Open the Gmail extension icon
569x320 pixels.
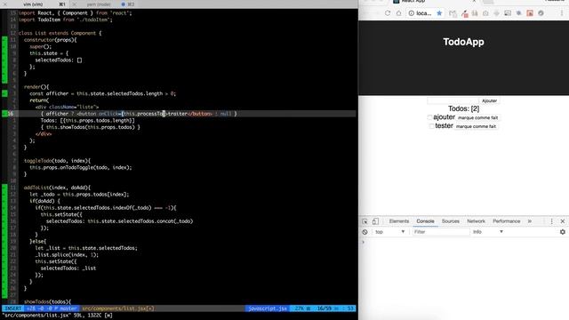(453, 13)
